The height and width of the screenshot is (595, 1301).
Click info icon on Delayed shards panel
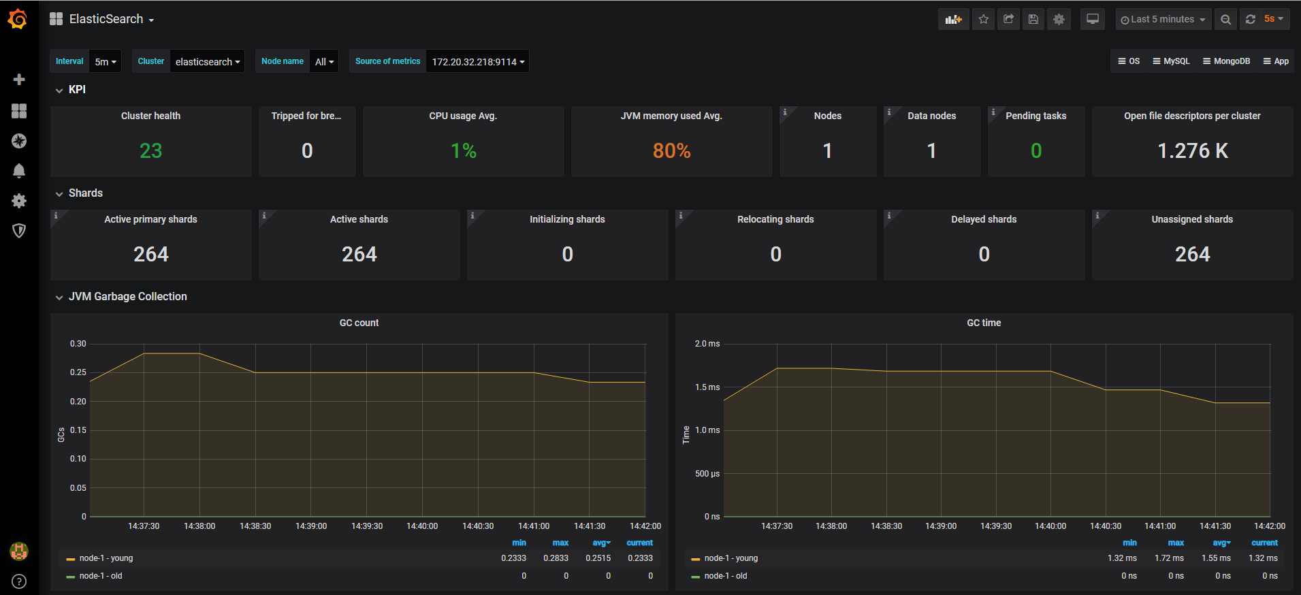(x=889, y=215)
